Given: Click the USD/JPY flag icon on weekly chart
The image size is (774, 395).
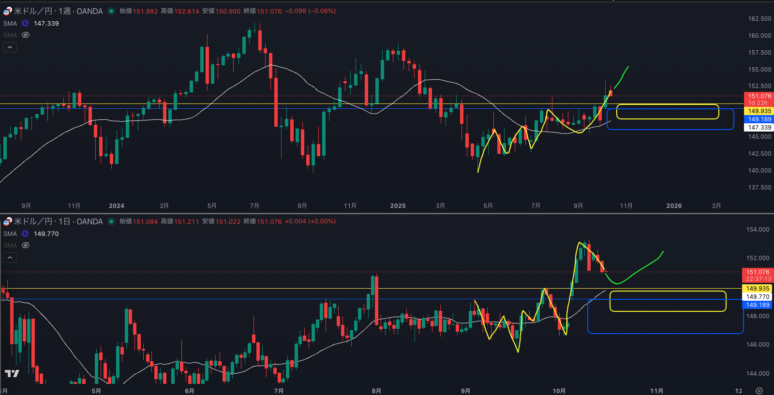Looking at the screenshot, I should (x=7, y=11).
